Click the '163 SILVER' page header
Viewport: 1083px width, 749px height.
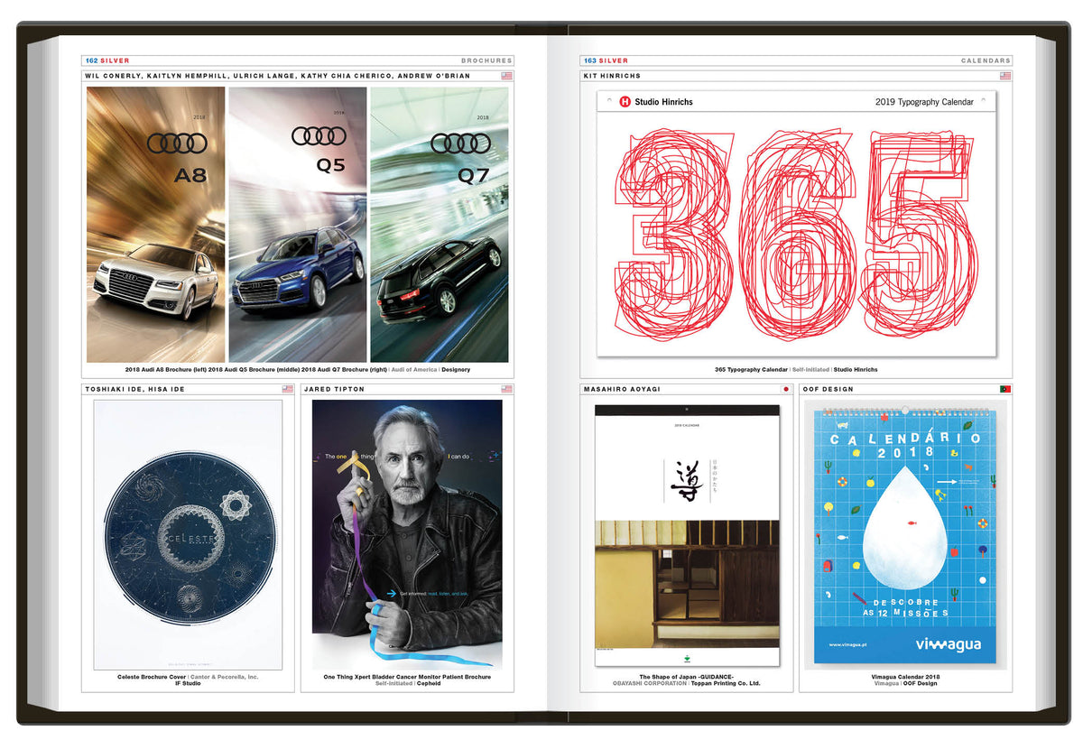click(606, 60)
